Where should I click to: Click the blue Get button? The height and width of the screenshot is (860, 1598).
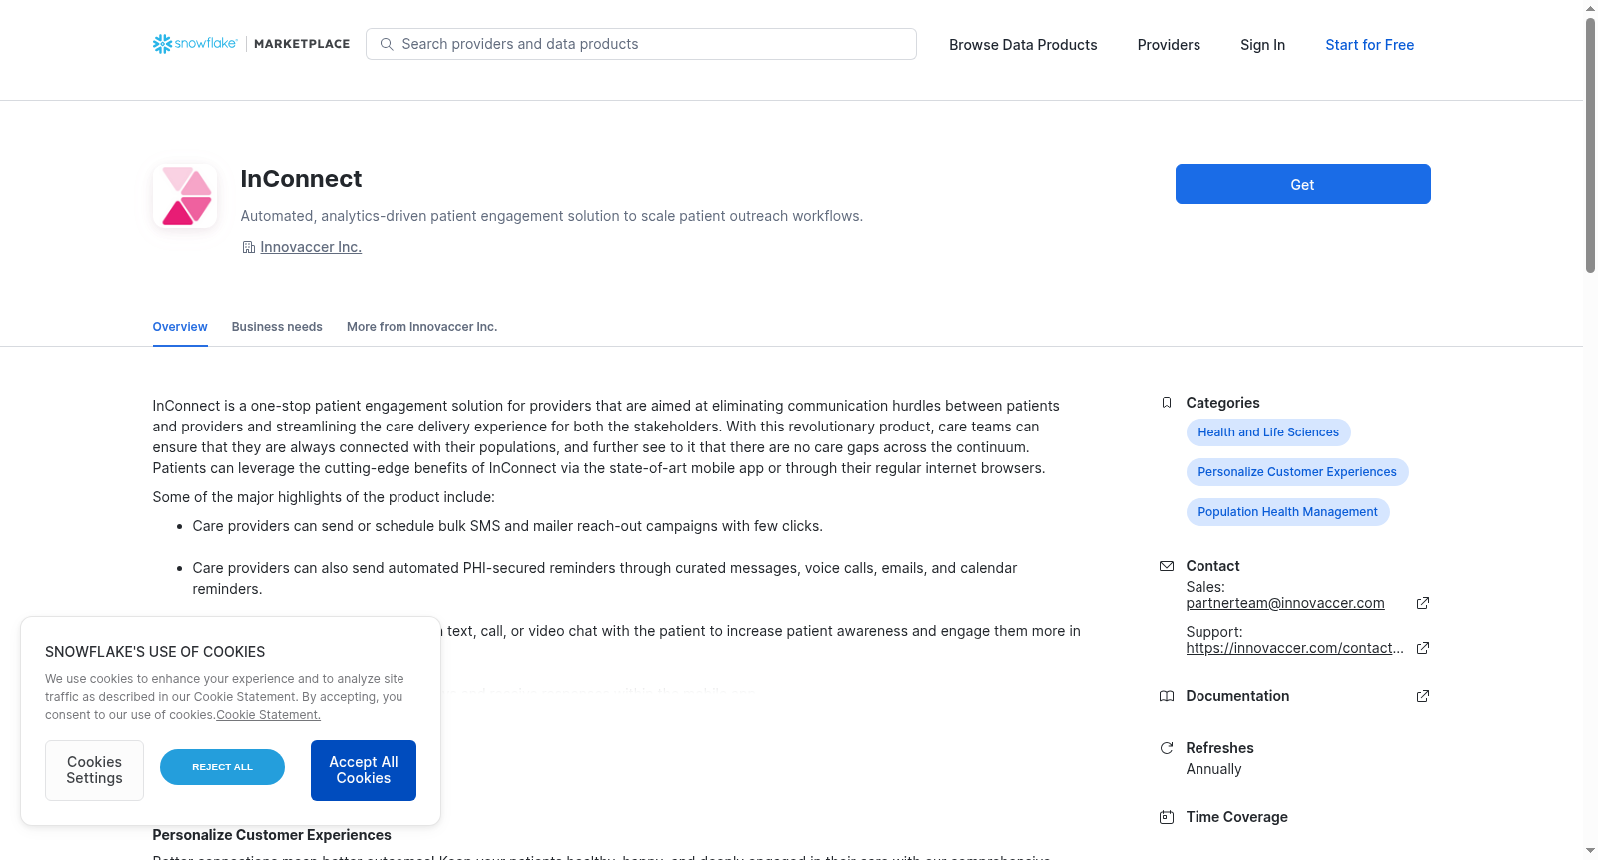[x=1302, y=184]
